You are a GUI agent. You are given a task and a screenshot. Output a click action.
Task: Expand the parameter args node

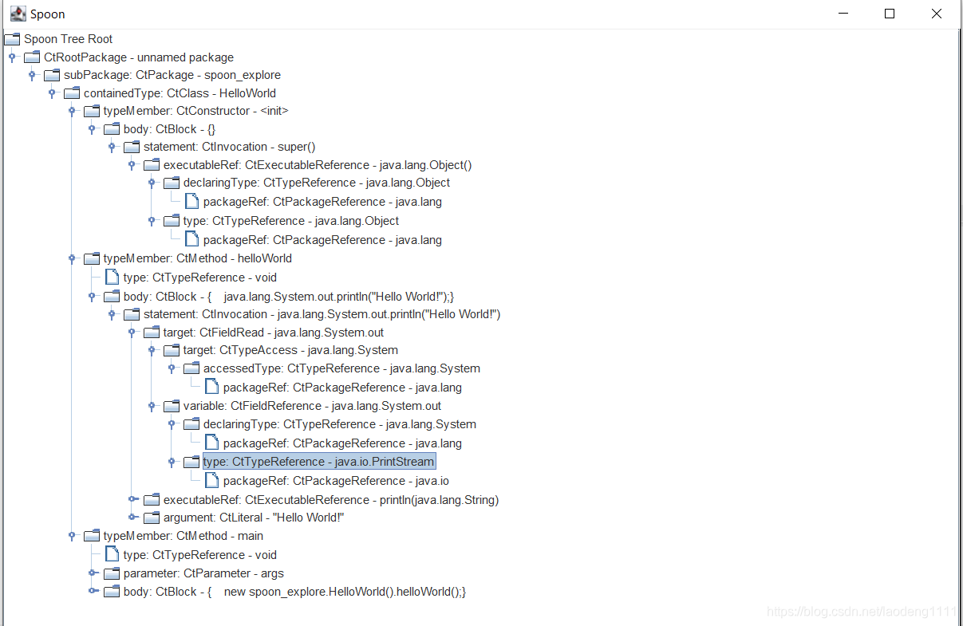92,573
